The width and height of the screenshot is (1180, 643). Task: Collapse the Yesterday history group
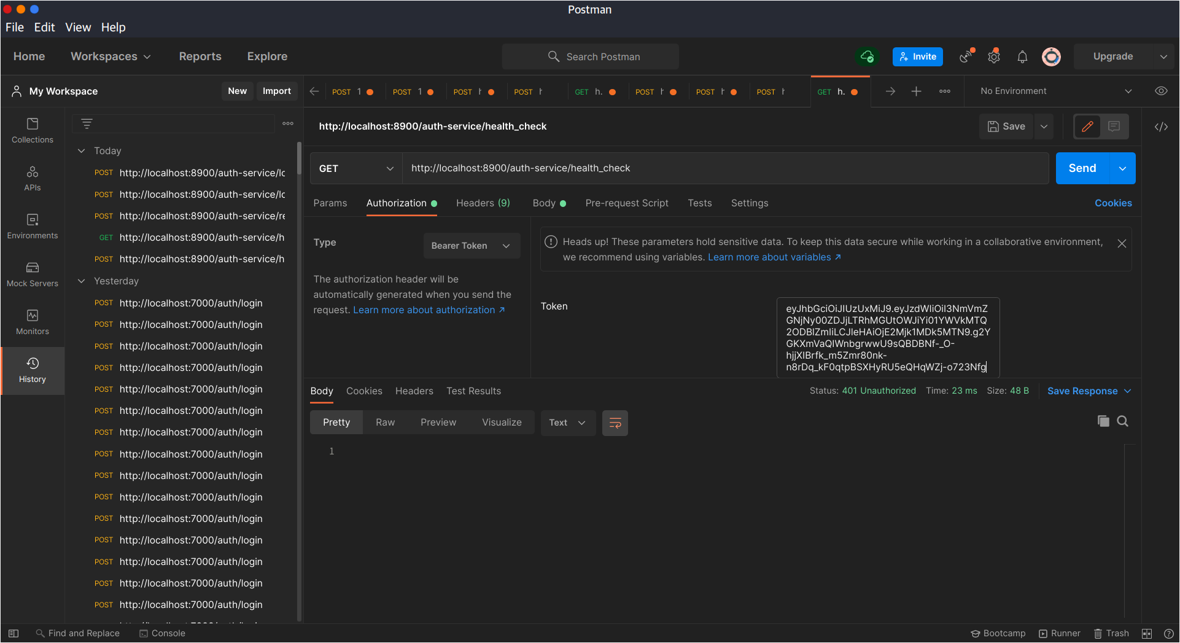coord(81,281)
